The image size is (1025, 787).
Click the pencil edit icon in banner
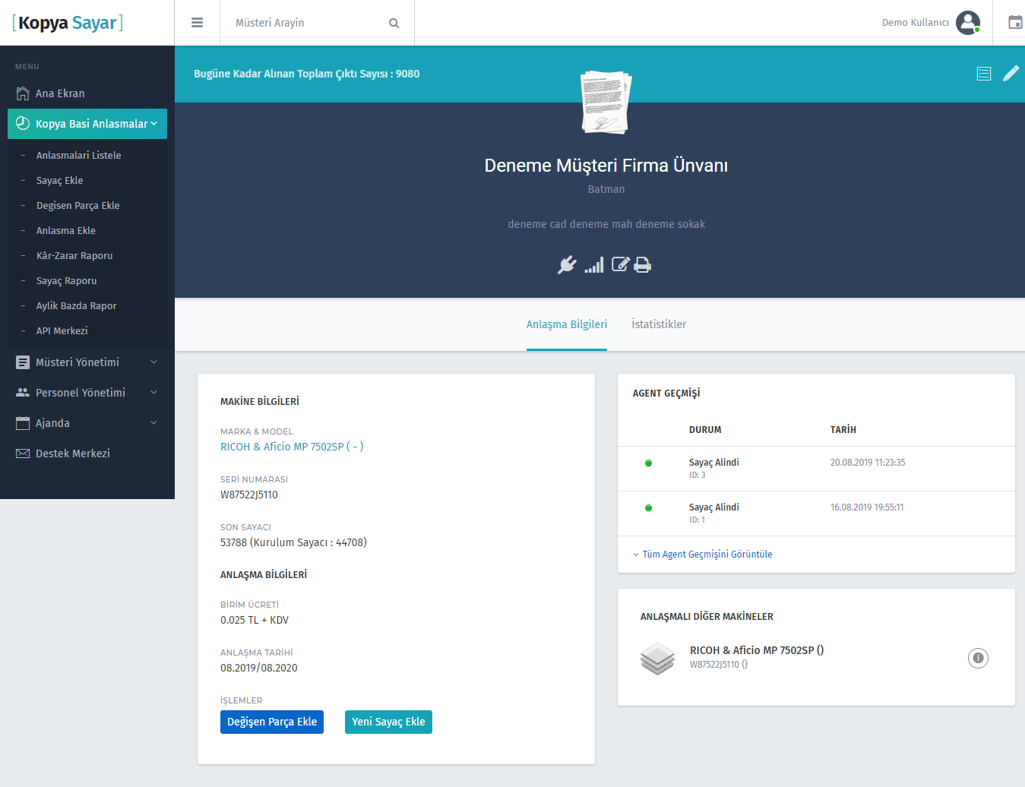point(1011,74)
